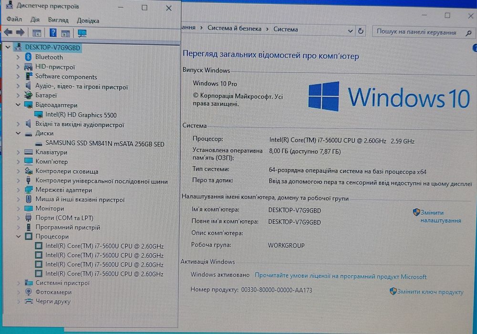This screenshot has height=334, width=477.
Task: Select the Порти (COM та LPT) icon
Action: click(x=29, y=218)
